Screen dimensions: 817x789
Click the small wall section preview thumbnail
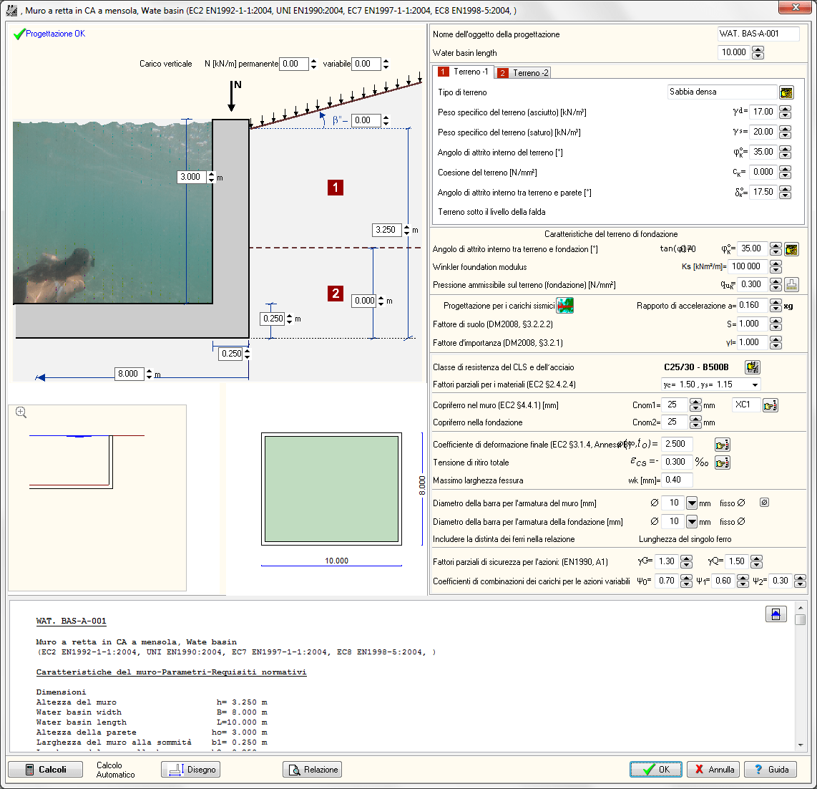[x=97, y=498]
